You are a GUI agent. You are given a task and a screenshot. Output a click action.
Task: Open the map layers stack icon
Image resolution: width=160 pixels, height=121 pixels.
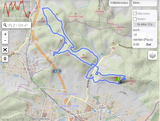[153, 55]
